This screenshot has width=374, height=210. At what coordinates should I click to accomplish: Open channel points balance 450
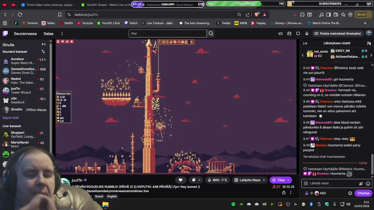tap(321, 193)
